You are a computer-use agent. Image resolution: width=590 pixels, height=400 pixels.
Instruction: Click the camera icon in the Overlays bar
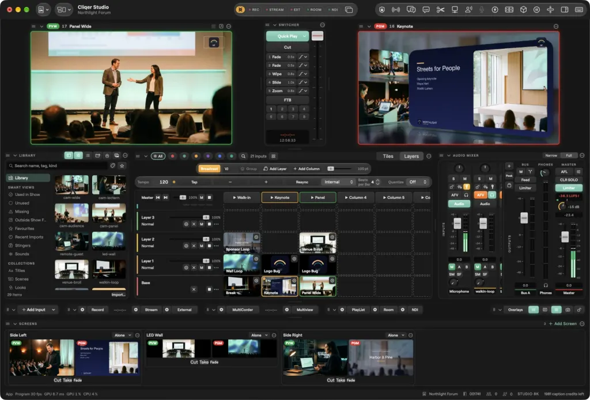point(568,310)
